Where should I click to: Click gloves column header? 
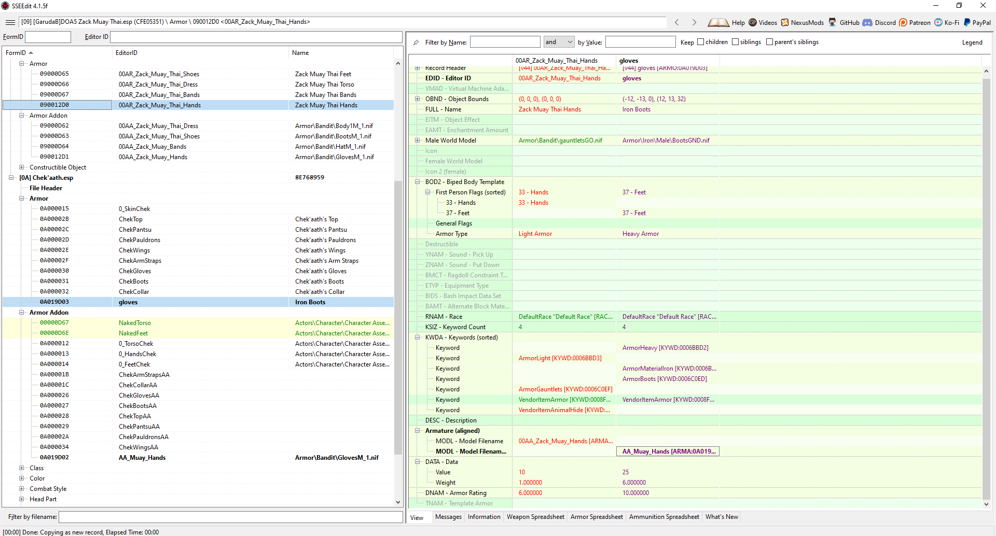(x=668, y=61)
